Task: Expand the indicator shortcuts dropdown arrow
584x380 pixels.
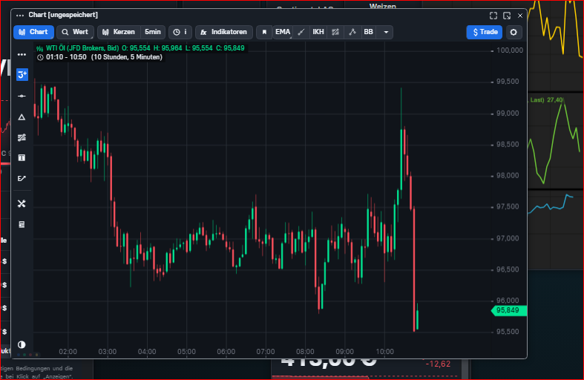Action: point(386,32)
